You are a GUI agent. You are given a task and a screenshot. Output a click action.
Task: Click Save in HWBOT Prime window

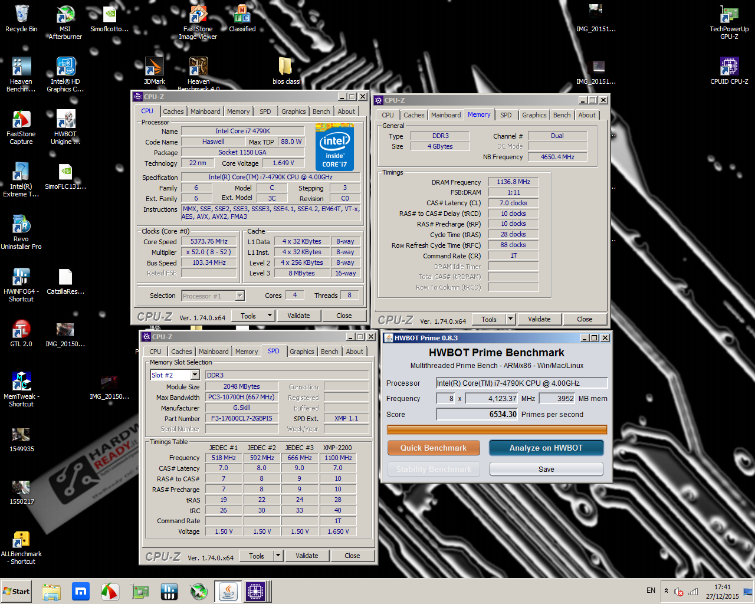[546, 469]
